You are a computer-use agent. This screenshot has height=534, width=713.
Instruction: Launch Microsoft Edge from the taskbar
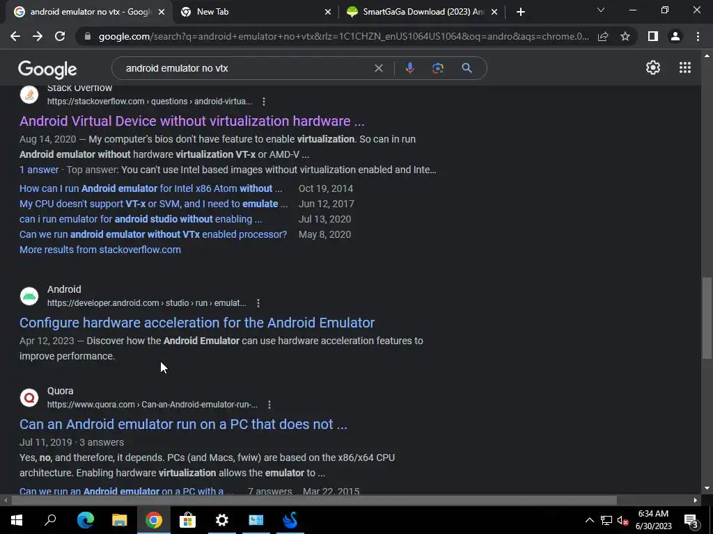86,520
